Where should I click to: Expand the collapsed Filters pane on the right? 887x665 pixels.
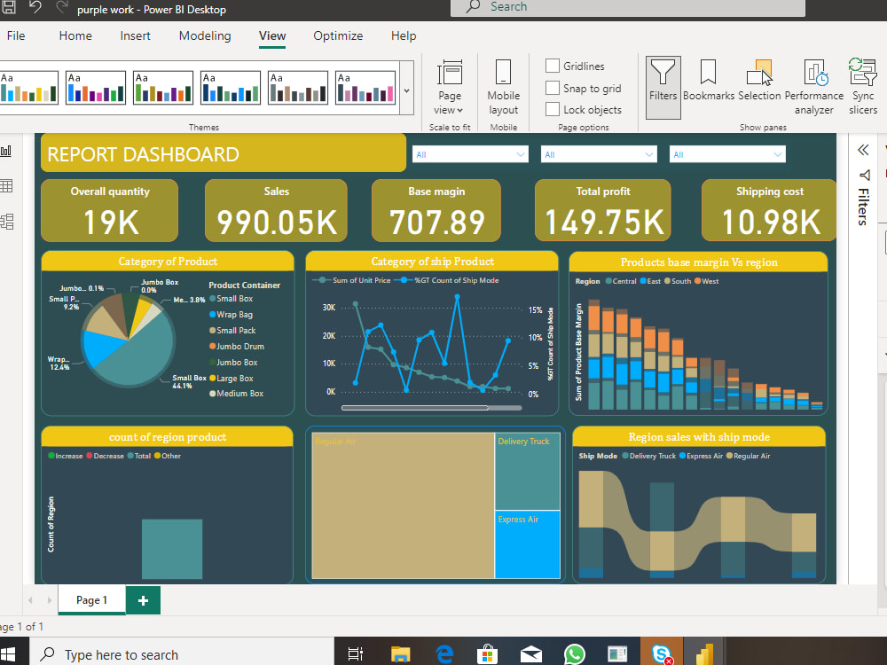(862, 150)
